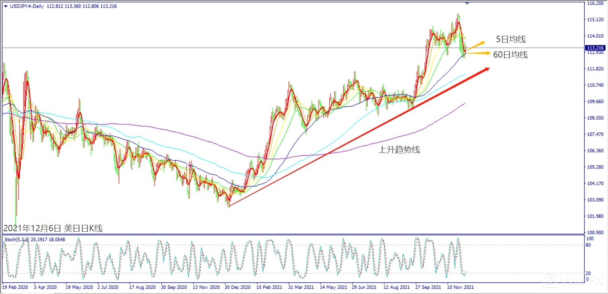Click the 15 Feb 2021 date marker
This screenshot has width=608, height=294.
pyautogui.click(x=269, y=286)
